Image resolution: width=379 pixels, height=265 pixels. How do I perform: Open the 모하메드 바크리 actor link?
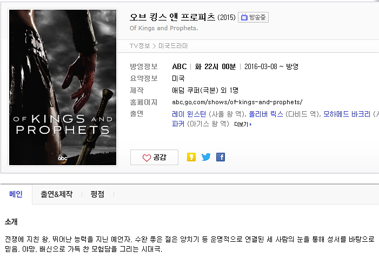(x=347, y=114)
